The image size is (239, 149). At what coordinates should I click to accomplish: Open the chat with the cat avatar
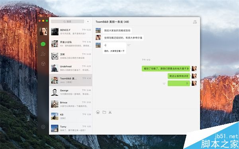71,56
